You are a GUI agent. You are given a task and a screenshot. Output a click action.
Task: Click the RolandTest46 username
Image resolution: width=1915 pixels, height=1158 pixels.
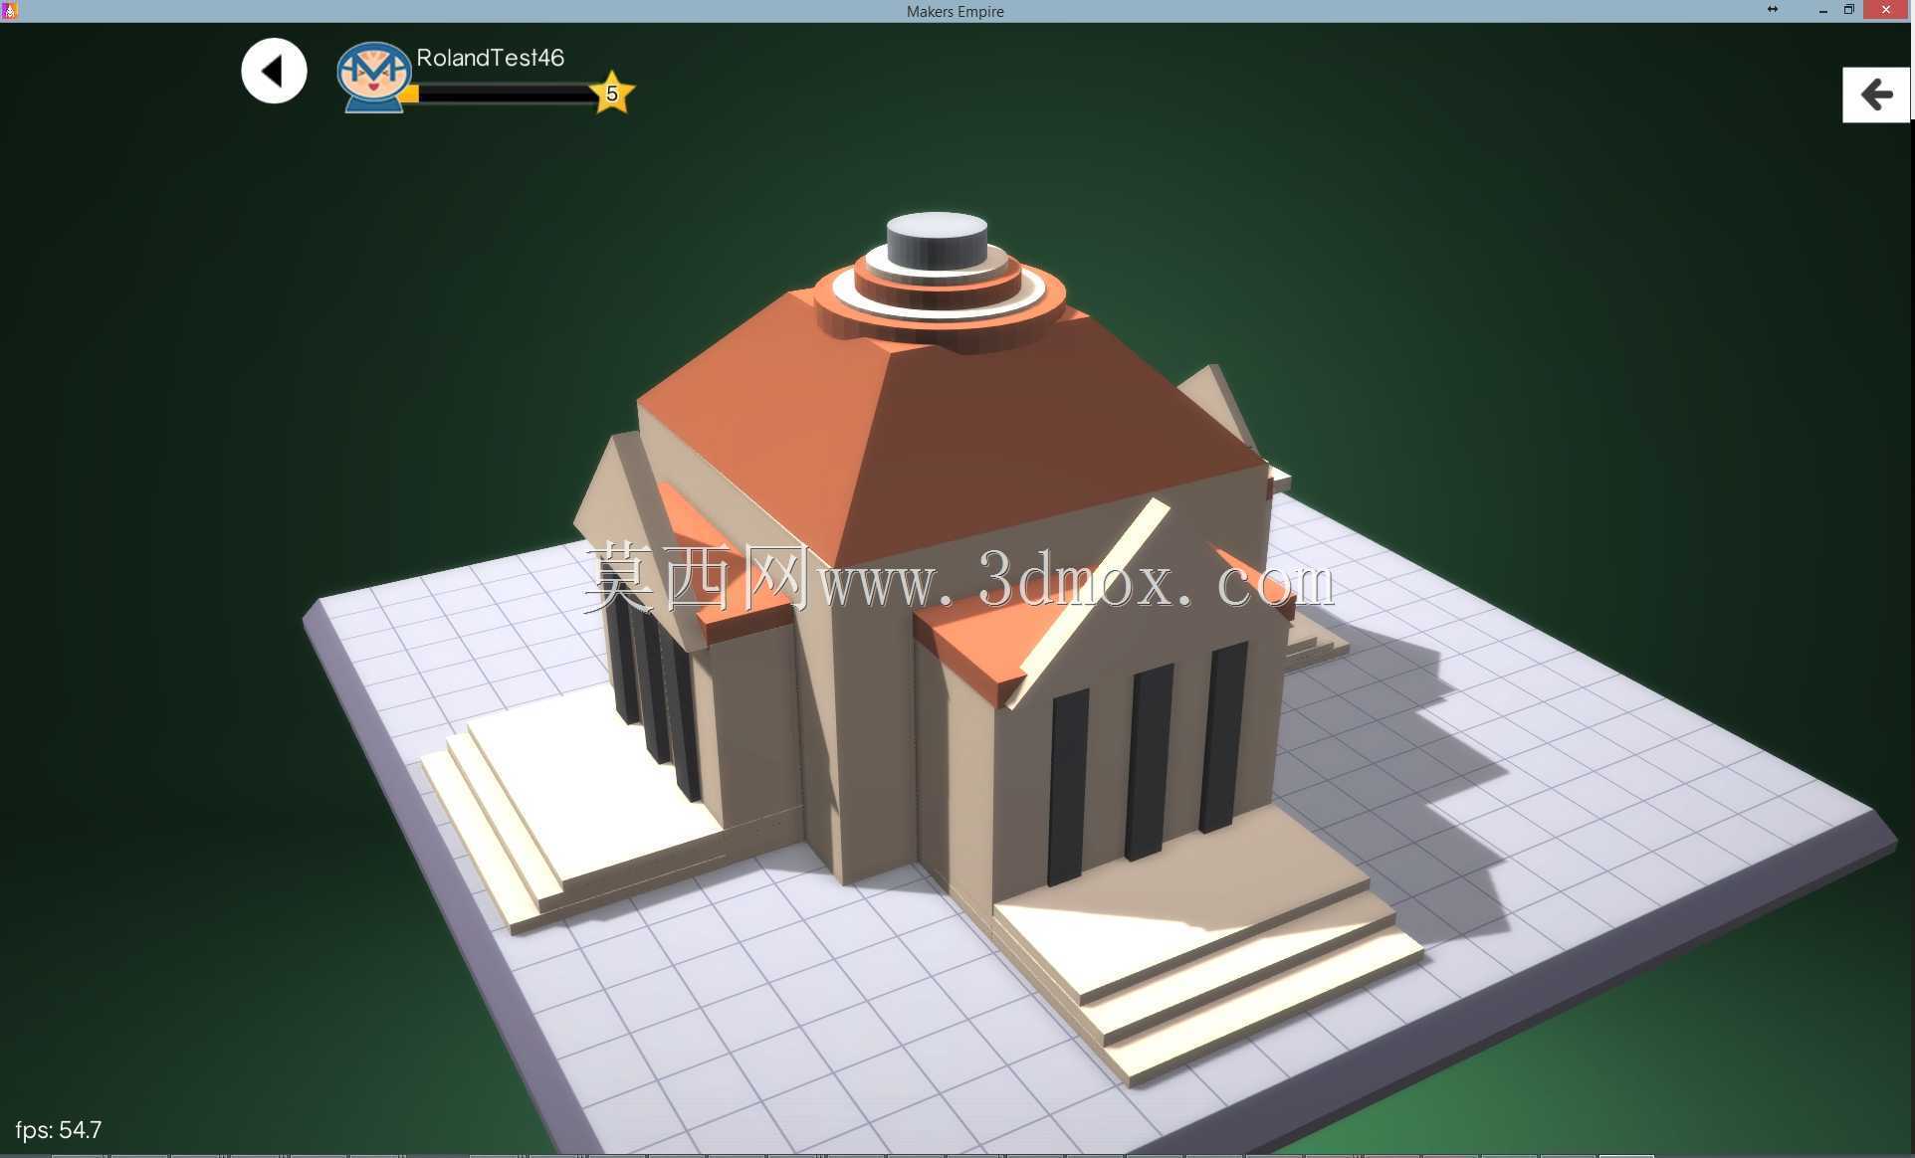click(491, 58)
